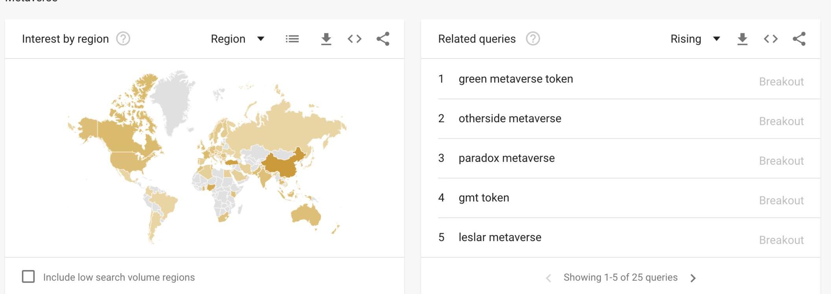This screenshot has width=831, height=294.
Task: Open the Rising sort dropdown
Action: click(695, 39)
